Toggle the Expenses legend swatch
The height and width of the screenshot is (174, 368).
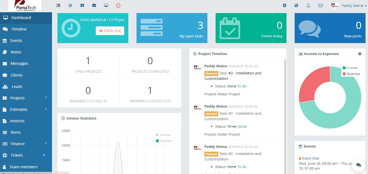(344, 74)
